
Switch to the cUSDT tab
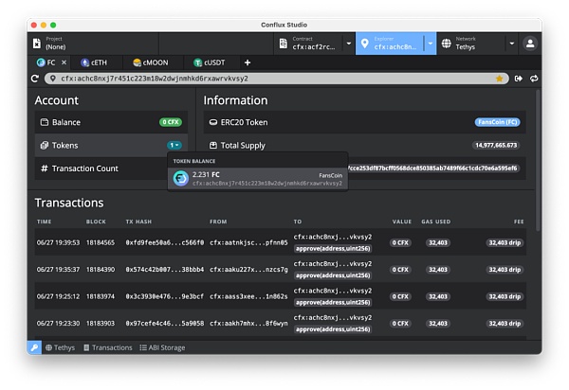[210, 62]
